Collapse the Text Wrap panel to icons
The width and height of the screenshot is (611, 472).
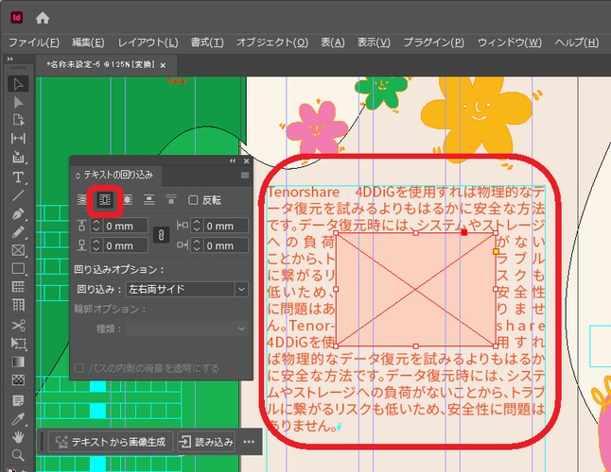(233, 161)
